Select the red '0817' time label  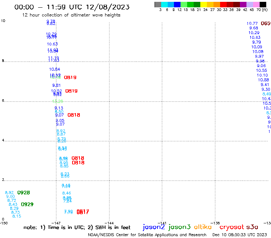click(x=83, y=212)
